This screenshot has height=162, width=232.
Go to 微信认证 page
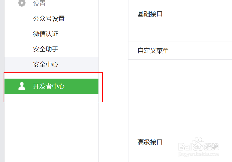(x=46, y=34)
